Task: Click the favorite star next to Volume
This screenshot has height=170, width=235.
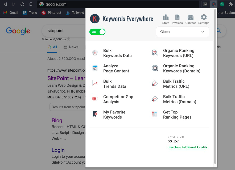Action: pyautogui.click(x=68, y=39)
